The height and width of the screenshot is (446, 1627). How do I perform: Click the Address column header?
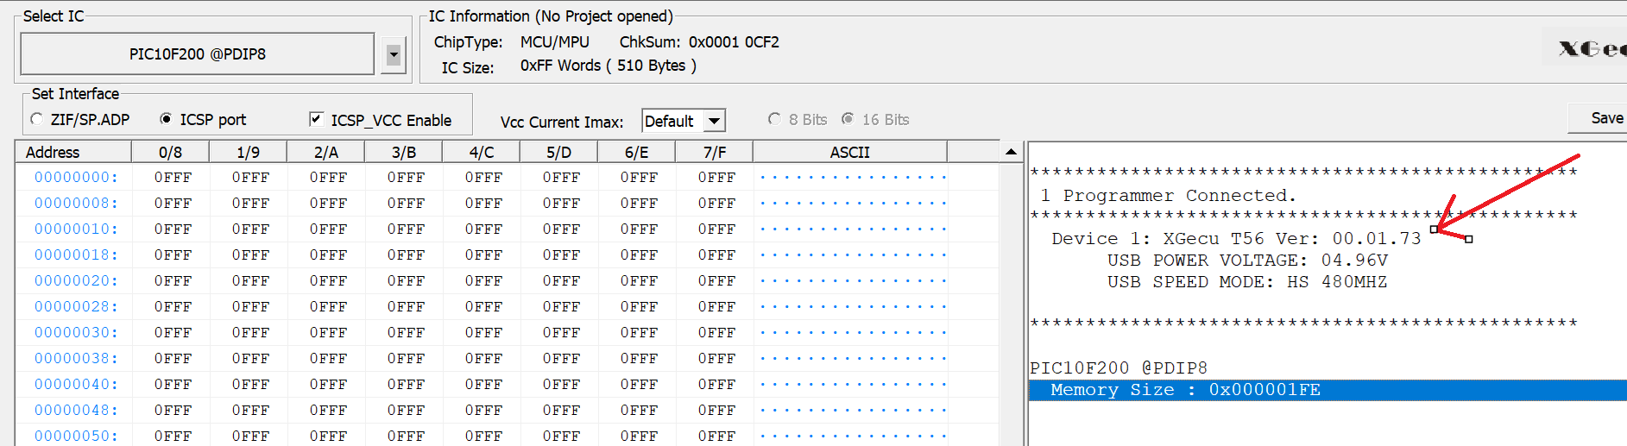[x=53, y=152]
